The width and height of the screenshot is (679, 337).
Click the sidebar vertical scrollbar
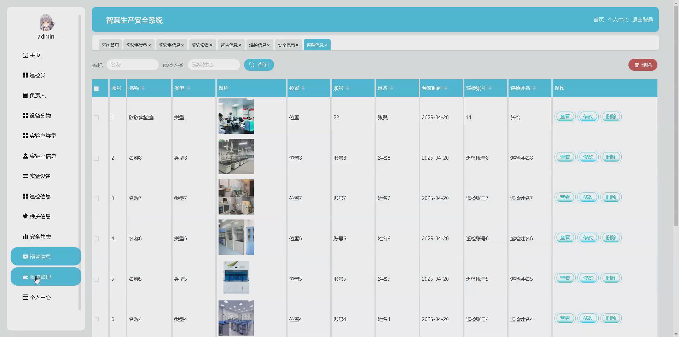click(80, 162)
